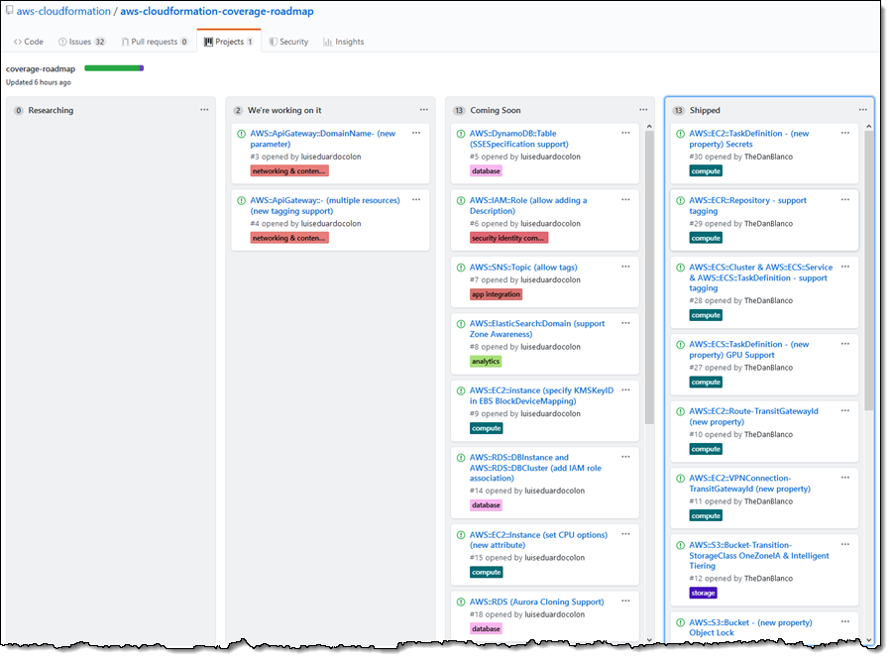Click the purple storage label
This screenshot has height=659, width=892.
703,593
